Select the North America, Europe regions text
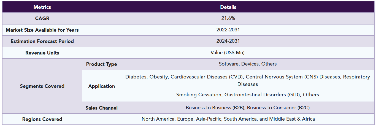Image resolution: width=376 pixels, height=125 pixels. pos(228,119)
